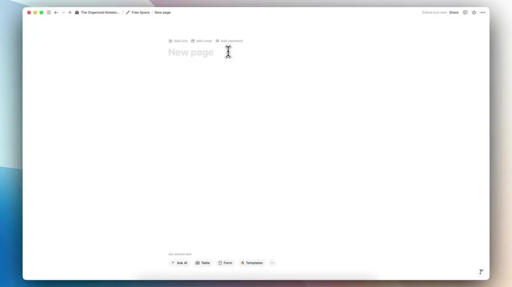
Task: Go back with the left arrow
Action: pos(56,13)
